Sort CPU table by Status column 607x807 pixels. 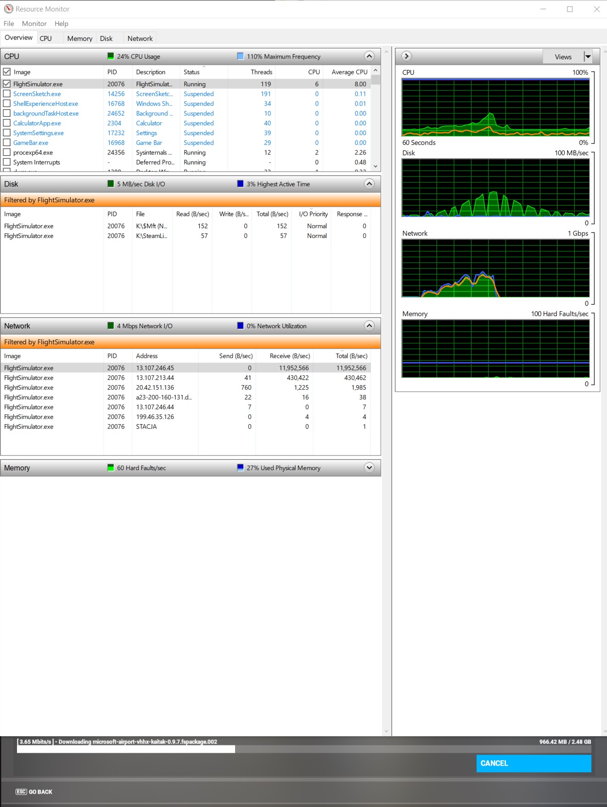pos(203,72)
